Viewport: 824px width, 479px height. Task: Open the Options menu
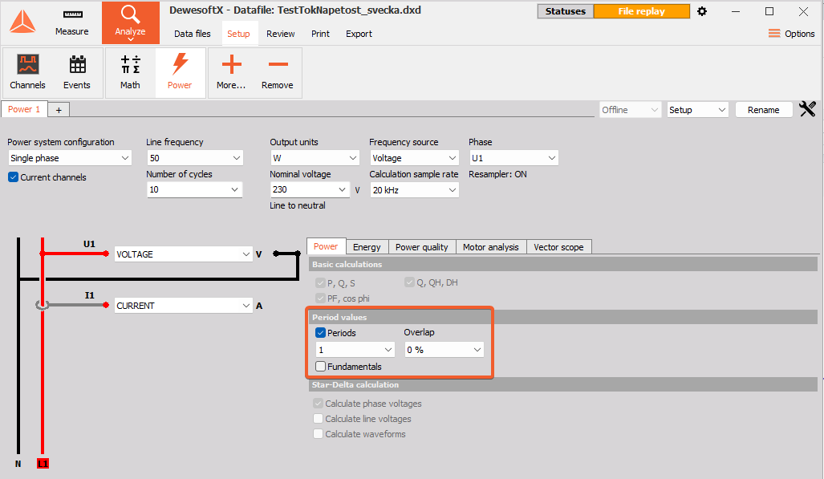pyautogui.click(x=791, y=34)
